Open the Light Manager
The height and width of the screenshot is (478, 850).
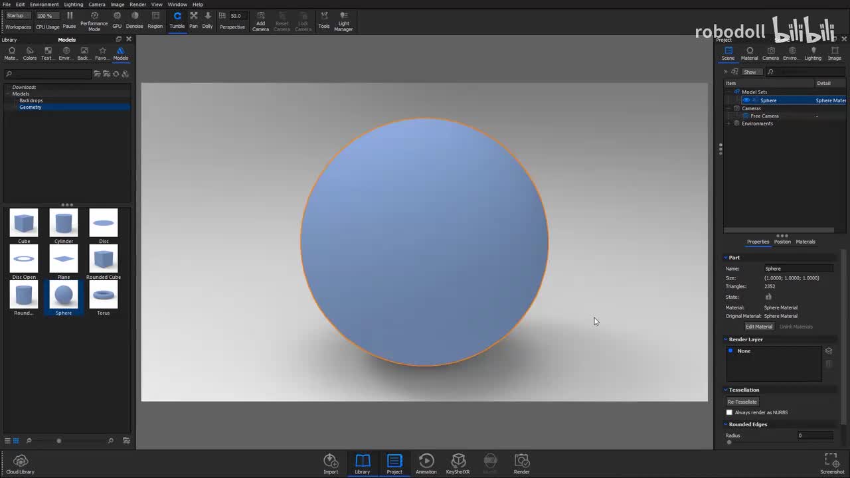click(343, 21)
